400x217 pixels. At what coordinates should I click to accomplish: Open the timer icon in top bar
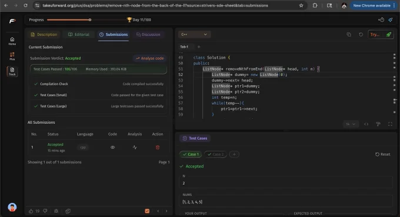[x=381, y=20]
